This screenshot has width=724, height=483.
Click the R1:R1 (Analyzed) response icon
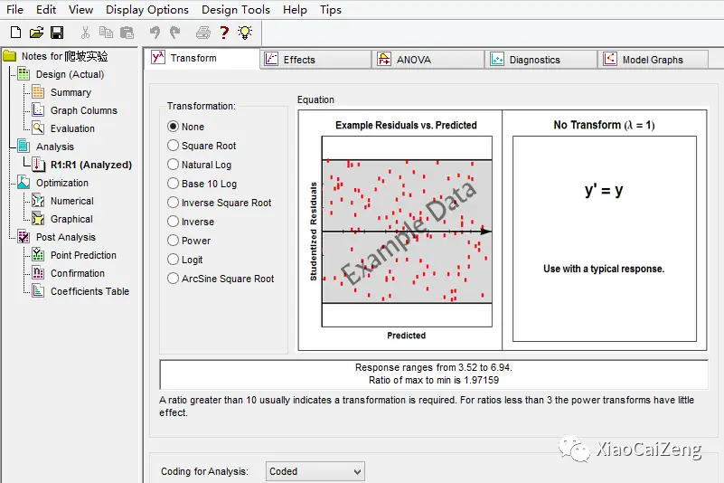(x=39, y=165)
